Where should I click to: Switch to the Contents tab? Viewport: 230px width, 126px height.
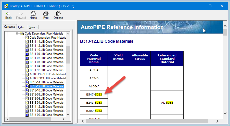[x=9, y=27]
